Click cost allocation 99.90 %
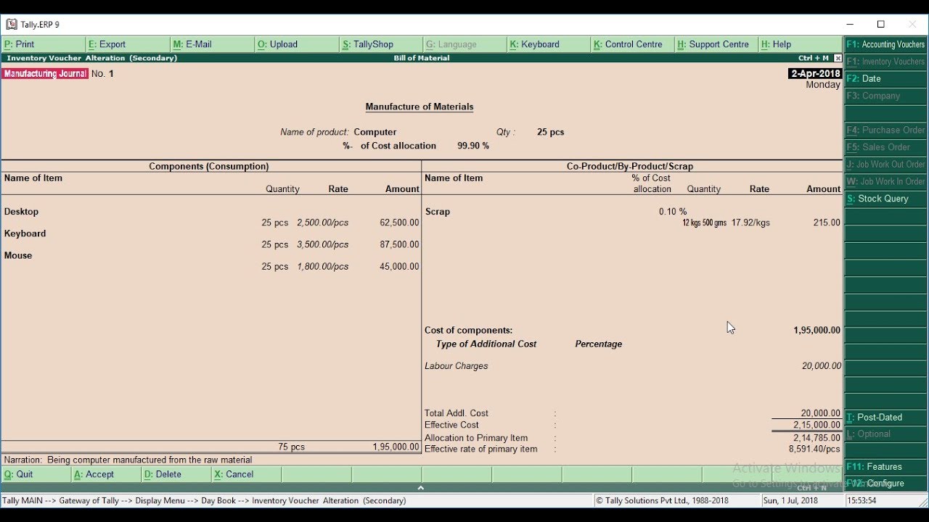Viewport: 929px width, 522px height. (x=473, y=146)
